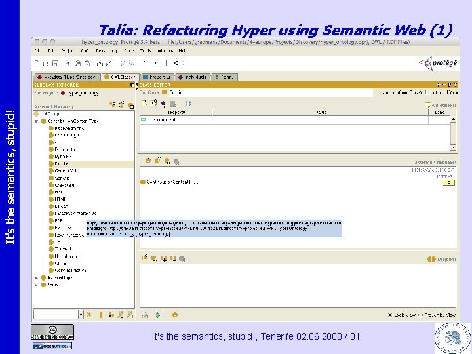Click the Add named class icon in Asserted Conditions

167,161
